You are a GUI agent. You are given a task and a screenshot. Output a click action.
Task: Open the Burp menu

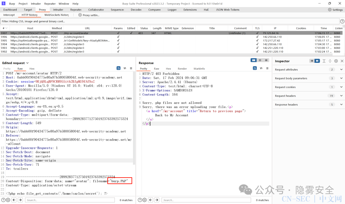click(x=12, y=4)
